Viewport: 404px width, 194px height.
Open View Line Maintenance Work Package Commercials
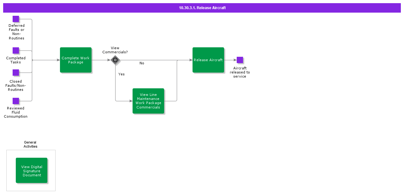pyautogui.click(x=148, y=101)
